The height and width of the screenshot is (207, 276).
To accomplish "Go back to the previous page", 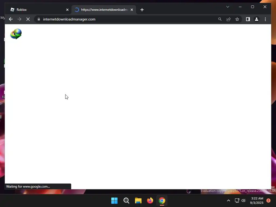I will click(11, 19).
